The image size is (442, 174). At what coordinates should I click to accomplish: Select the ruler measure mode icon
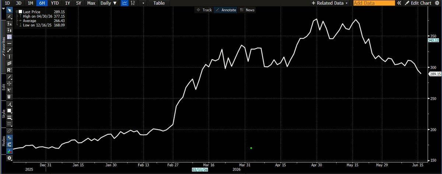tap(10, 131)
